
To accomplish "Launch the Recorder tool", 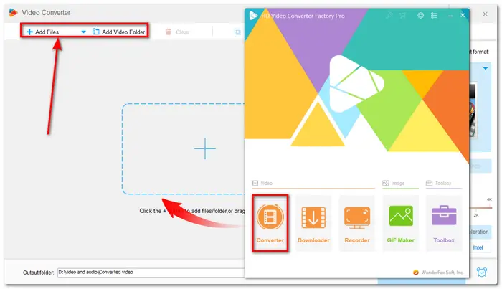I will tap(357, 223).
